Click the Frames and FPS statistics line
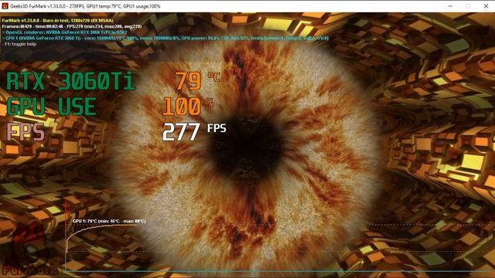Viewport: 495px width, 278px height. point(72,26)
